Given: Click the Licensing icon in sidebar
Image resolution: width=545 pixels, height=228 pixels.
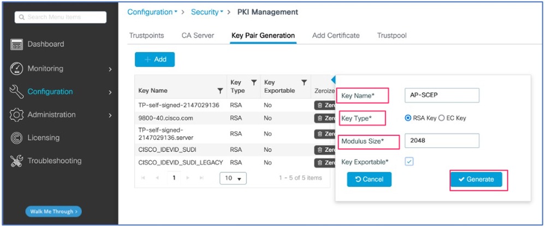Looking at the screenshot, I should (x=17, y=138).
